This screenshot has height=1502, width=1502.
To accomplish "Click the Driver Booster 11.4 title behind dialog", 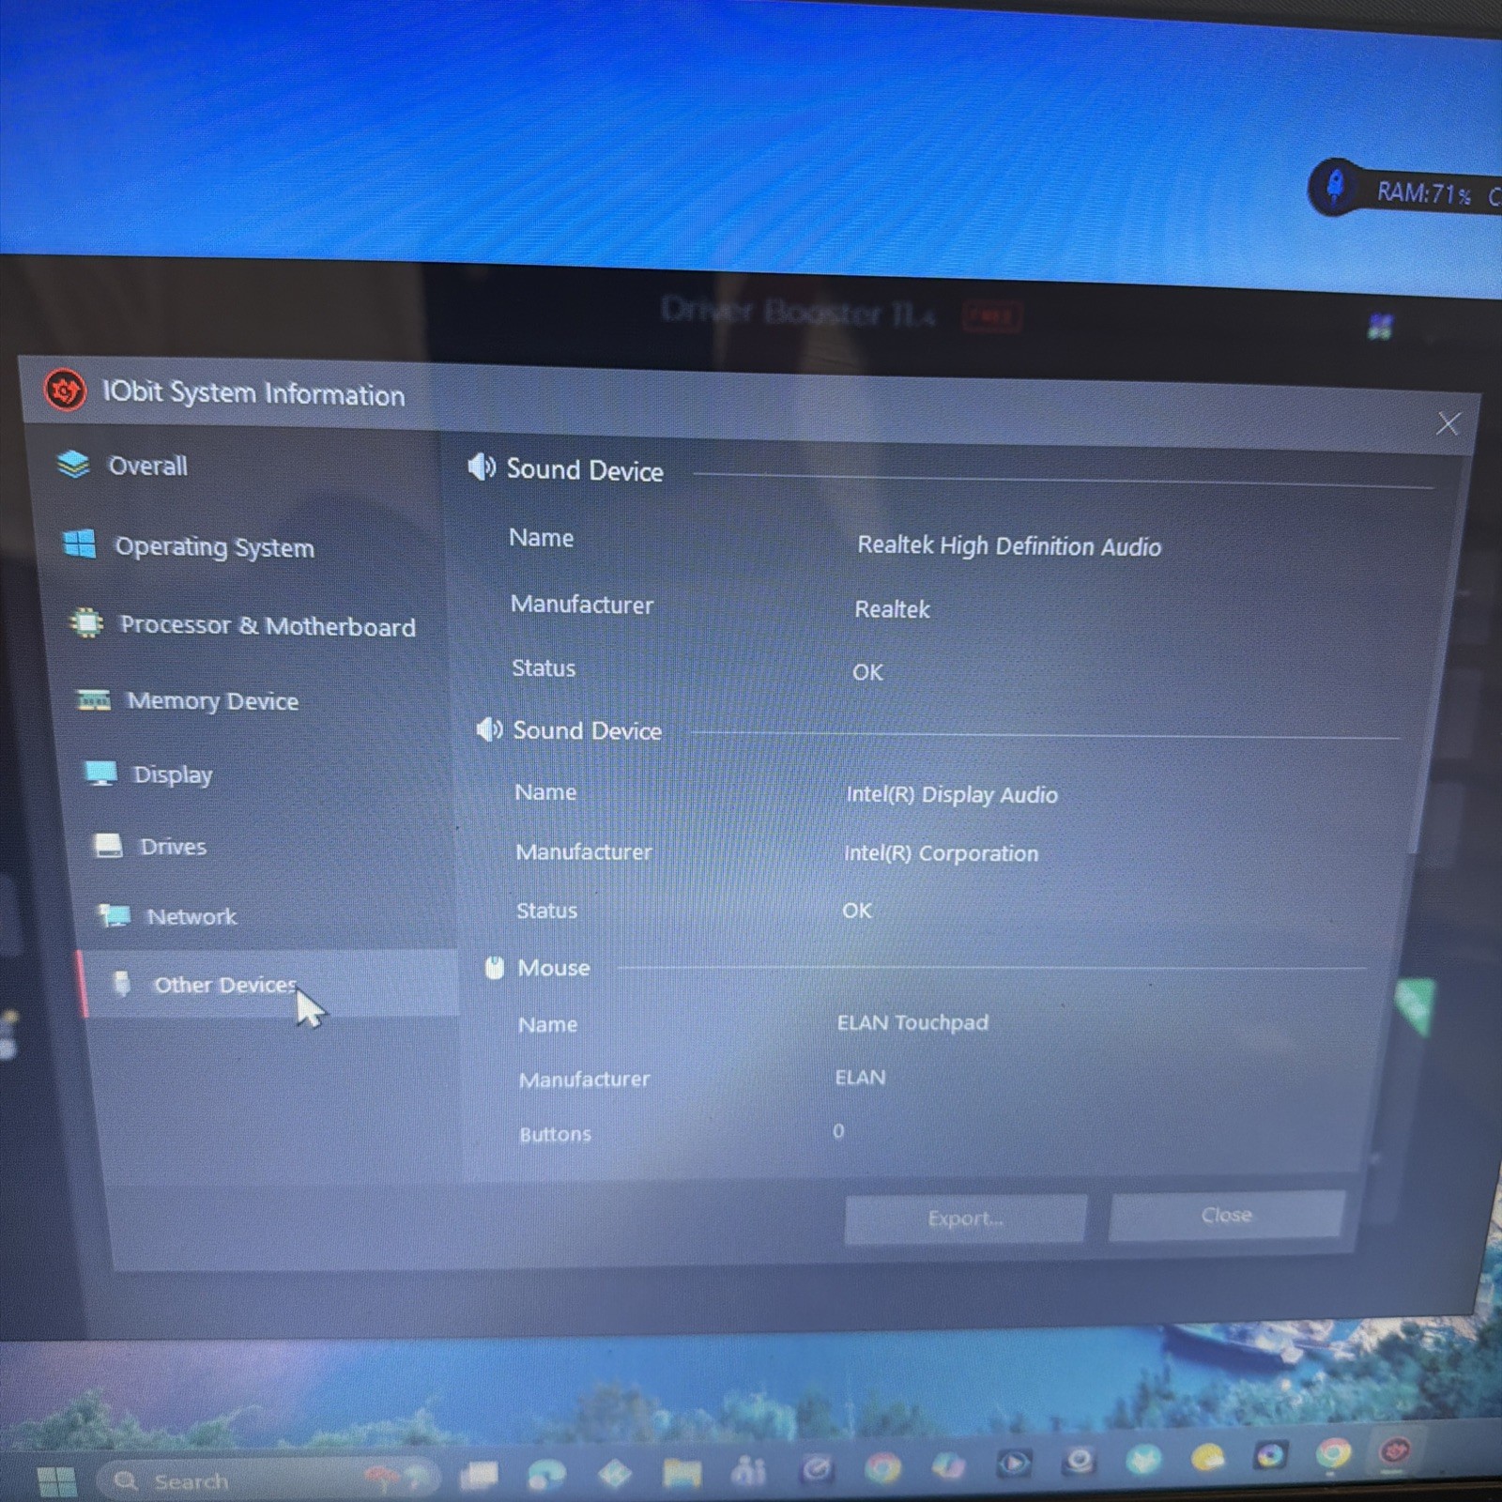I will click(x=798, y=311).
